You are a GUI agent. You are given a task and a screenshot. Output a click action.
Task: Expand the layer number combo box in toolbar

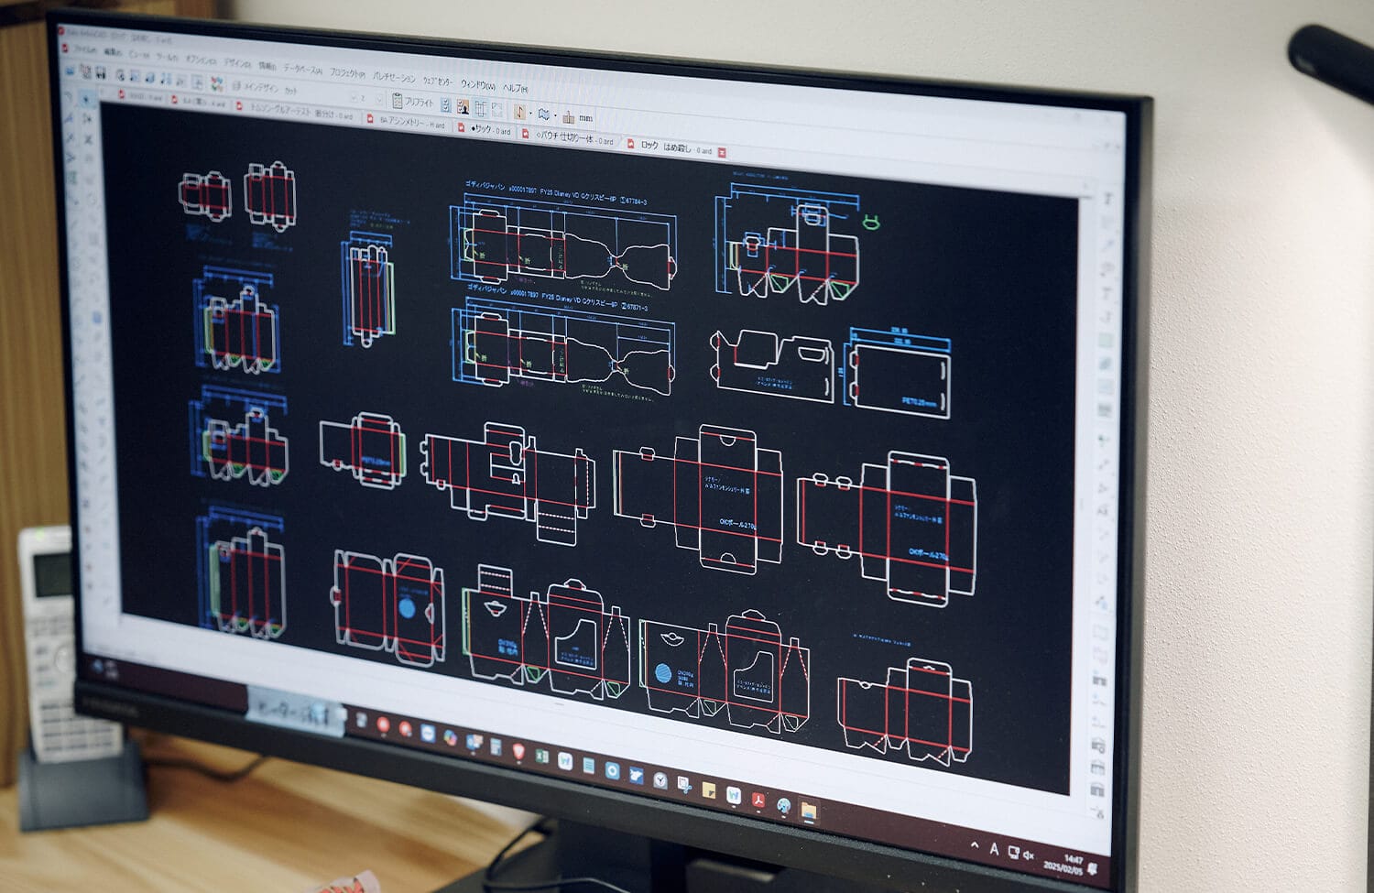(x=379, y=99)
